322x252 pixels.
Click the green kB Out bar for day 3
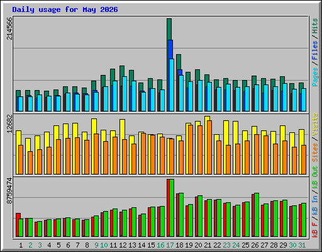(40, 229)
